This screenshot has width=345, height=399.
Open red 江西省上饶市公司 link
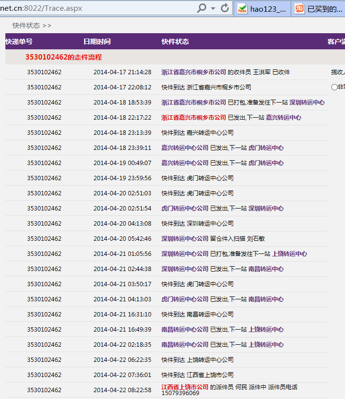[x=185, y=387]
